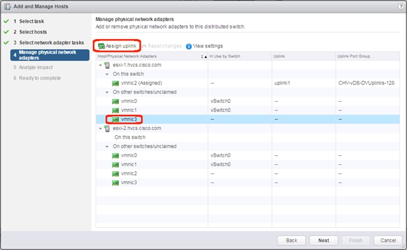
Task: Select the vmnic2 label under esxi-2
Action: point(128,174)
